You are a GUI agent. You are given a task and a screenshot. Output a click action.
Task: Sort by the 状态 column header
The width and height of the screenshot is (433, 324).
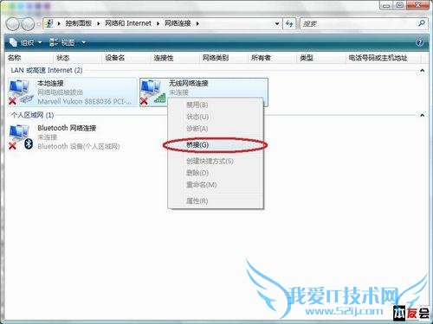click(x=78, y=58)
